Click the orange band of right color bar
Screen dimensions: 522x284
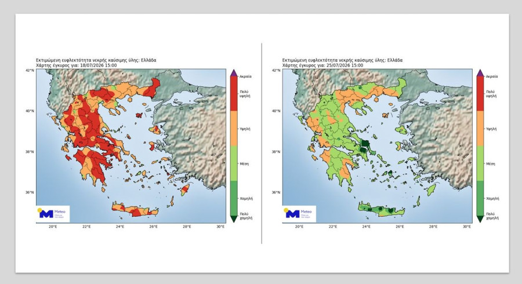point(480,128)
